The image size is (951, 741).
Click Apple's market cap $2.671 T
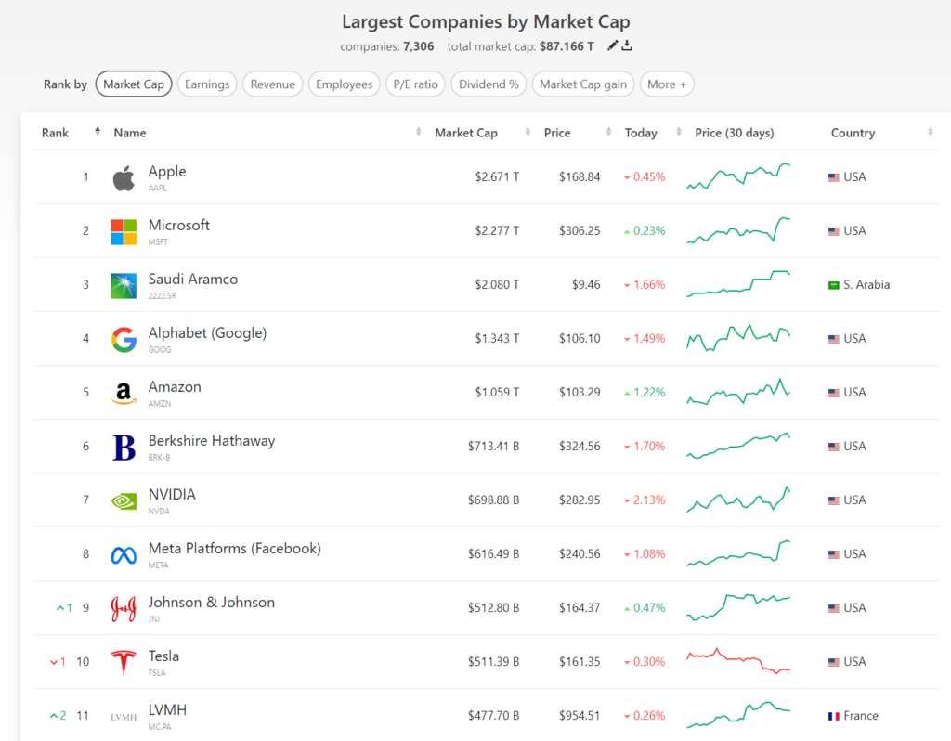(498, 177)
